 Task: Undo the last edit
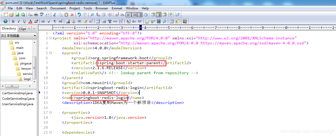(x=79, y=15)
